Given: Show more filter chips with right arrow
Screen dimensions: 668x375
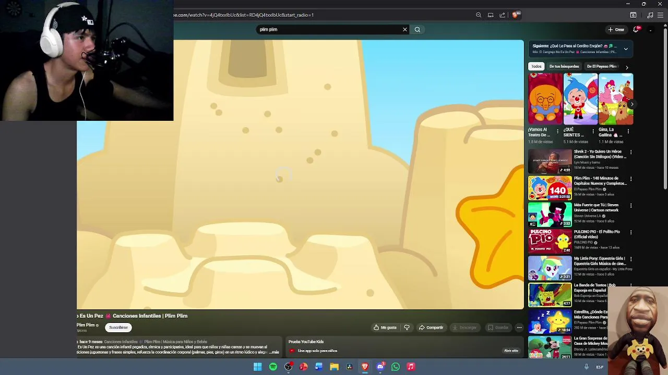Looking at the screenshot, I should coord(627,67).
